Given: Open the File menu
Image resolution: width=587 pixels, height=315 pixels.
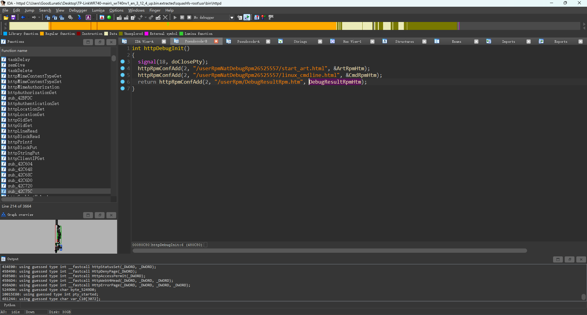Looking at the screenshot, I should click(x=5, y=10).
